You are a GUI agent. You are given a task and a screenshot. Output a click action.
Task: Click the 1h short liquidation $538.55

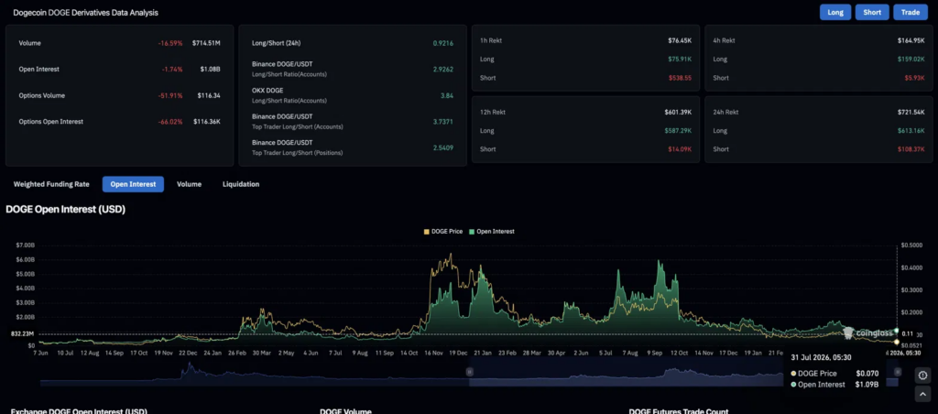[x=680, y=78]
